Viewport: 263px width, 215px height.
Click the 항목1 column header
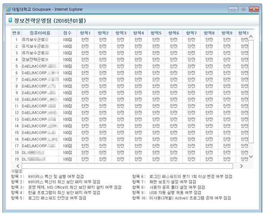(85, 33)
